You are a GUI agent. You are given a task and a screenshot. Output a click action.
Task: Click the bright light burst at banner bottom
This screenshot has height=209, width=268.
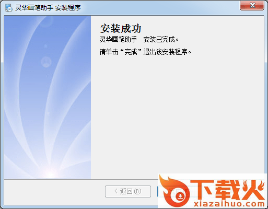pyautogui.click(x=51, y=171)
